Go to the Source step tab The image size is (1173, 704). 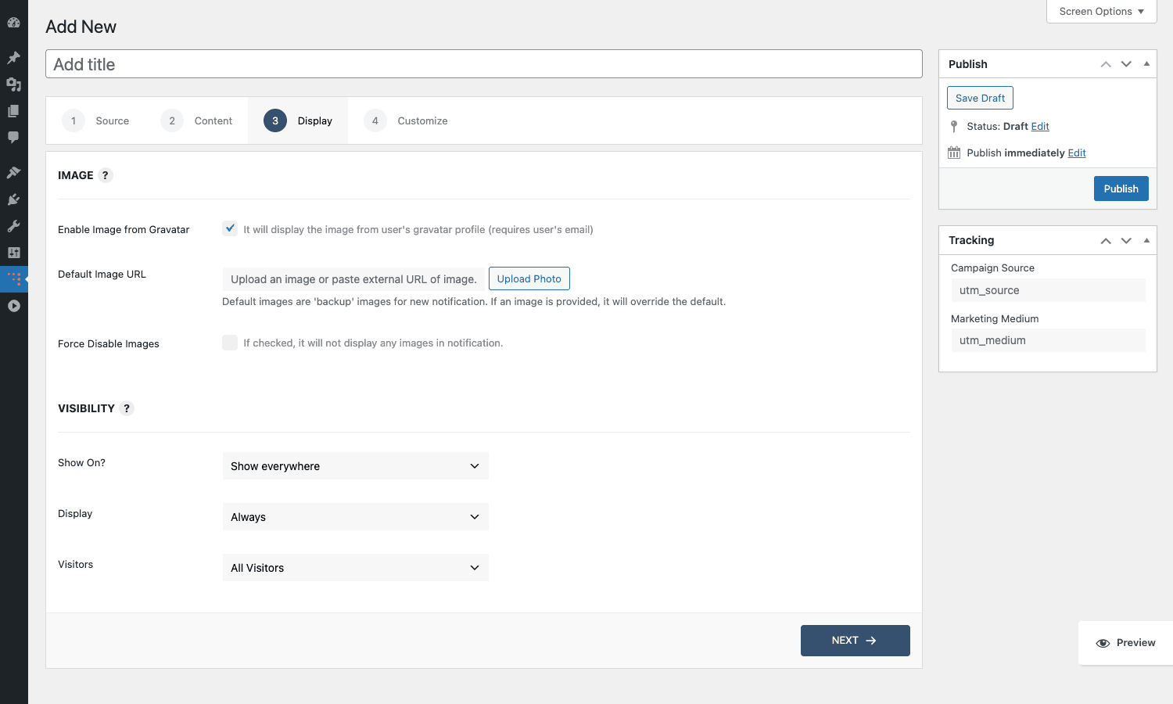click(95, 120)
